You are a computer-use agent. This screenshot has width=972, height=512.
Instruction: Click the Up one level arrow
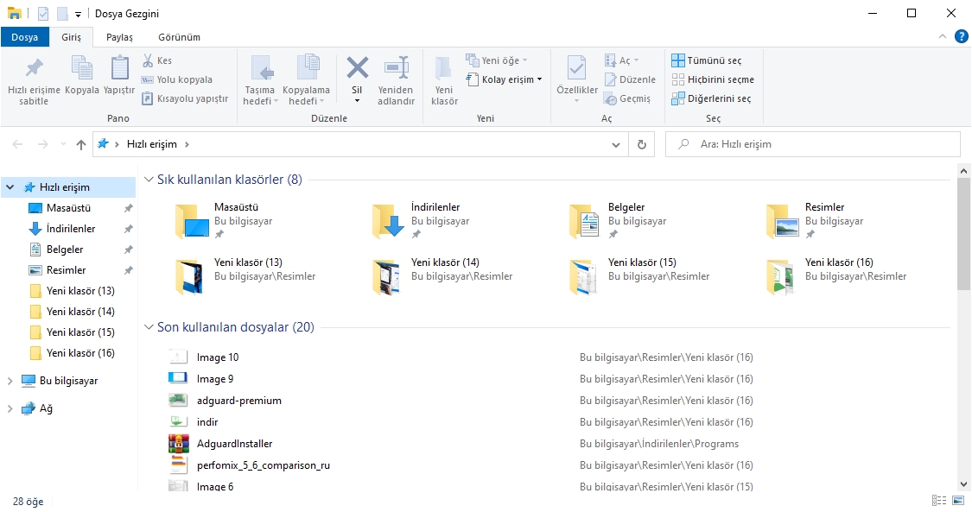point(80,144)
